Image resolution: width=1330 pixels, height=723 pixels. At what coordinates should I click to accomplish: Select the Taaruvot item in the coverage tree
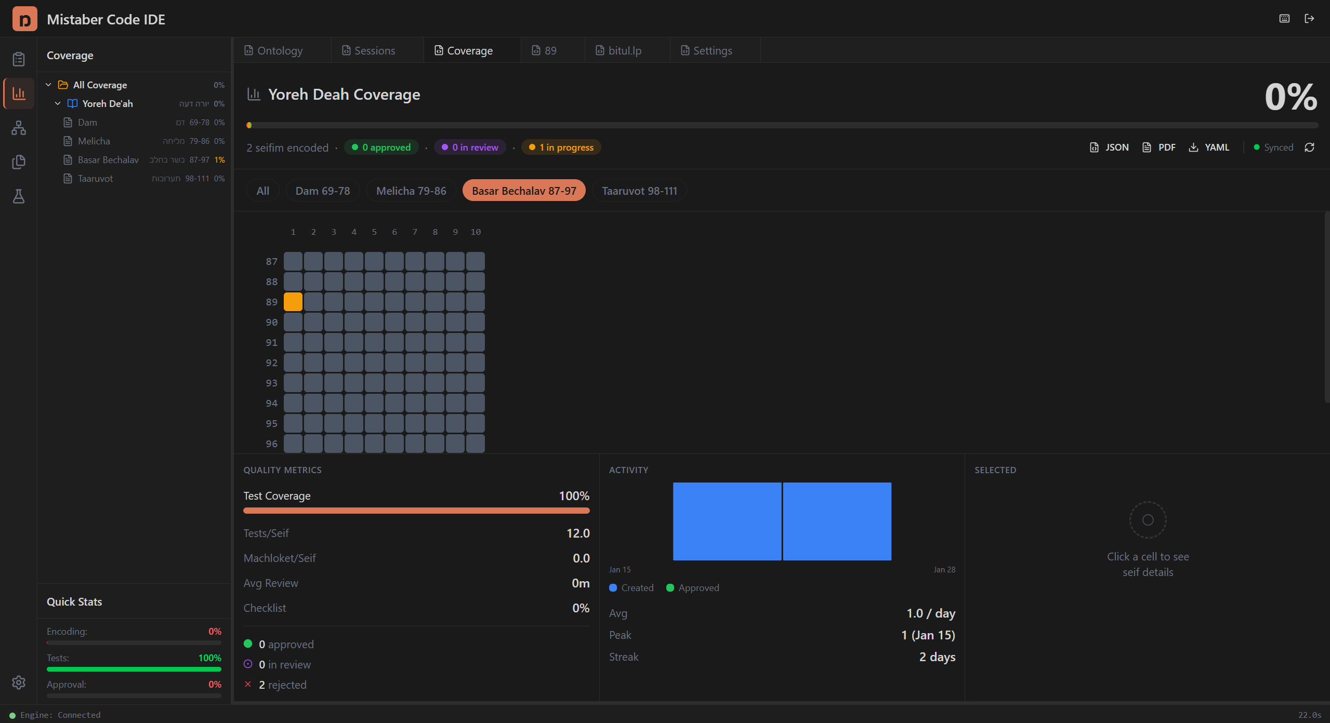(95, 178)
